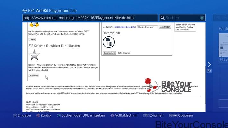This screenshot has height=128, width=228.
Task: Click the BiteYourConsole joystick logo
Action: pyautogui.click(x=168, y=86)
